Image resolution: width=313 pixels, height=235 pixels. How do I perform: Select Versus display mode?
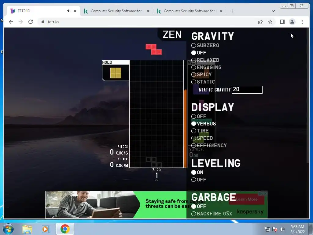(x=204, y=124)
